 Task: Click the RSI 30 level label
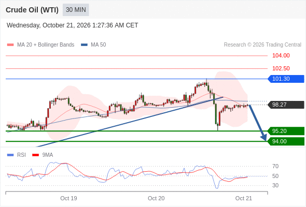pyautogui.click(x=275, y=185)
